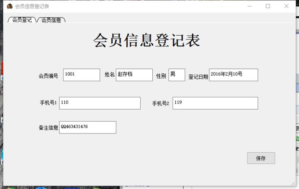Click the 姓名 label

(x=109, y=74)
